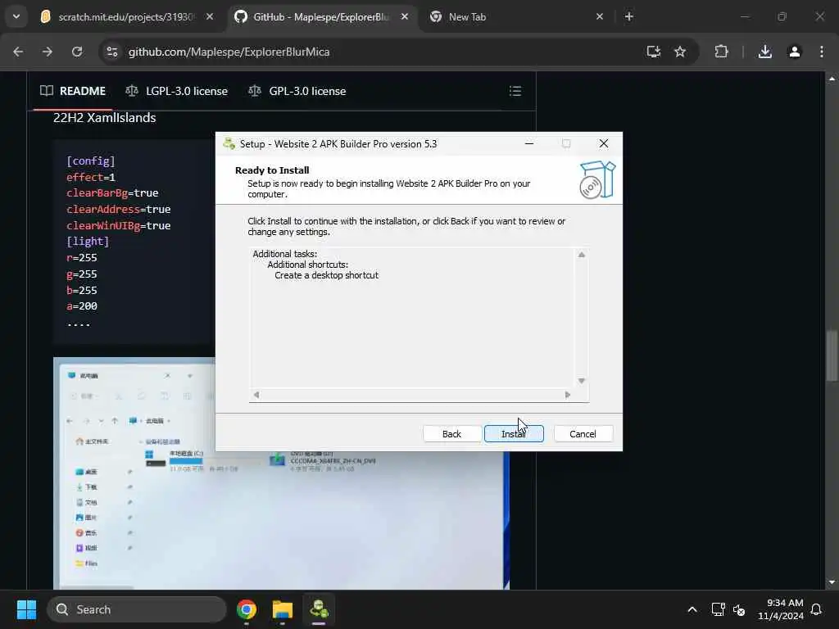Viewport: 839px width, 629px height.
Task: Close the GitHub tab
Action: (x=405, y=17)
